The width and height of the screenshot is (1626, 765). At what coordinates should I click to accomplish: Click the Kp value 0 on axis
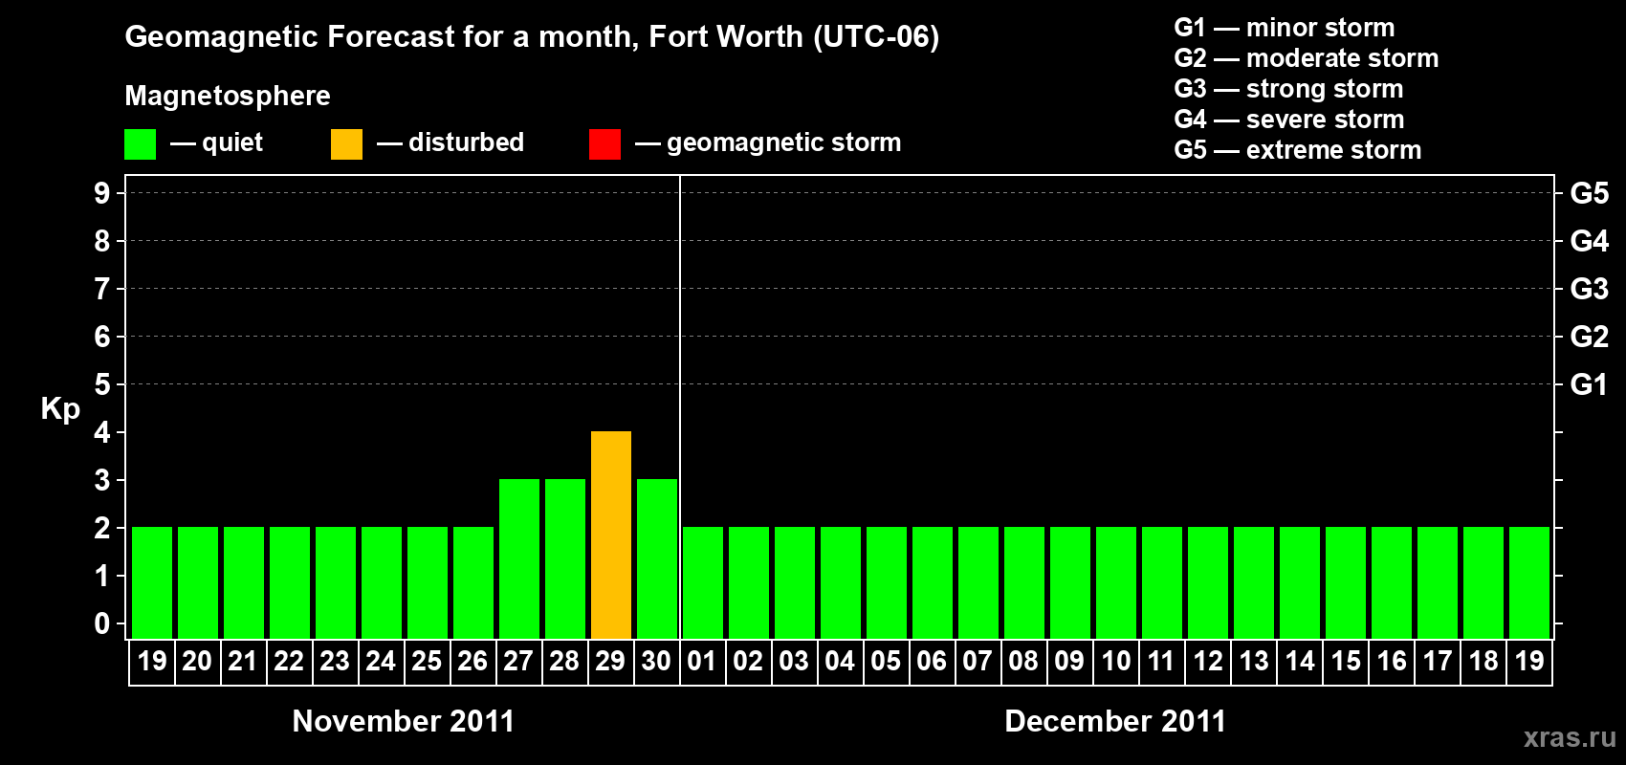click(102, 623)
